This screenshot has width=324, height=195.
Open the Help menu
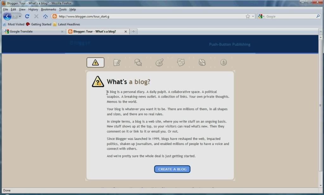73,9
